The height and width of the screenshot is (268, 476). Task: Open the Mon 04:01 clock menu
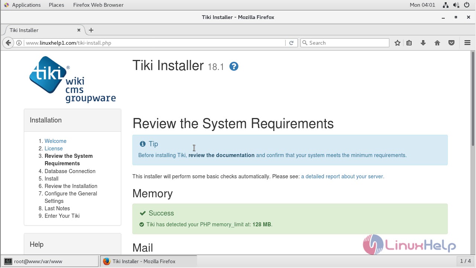(422, 5)
